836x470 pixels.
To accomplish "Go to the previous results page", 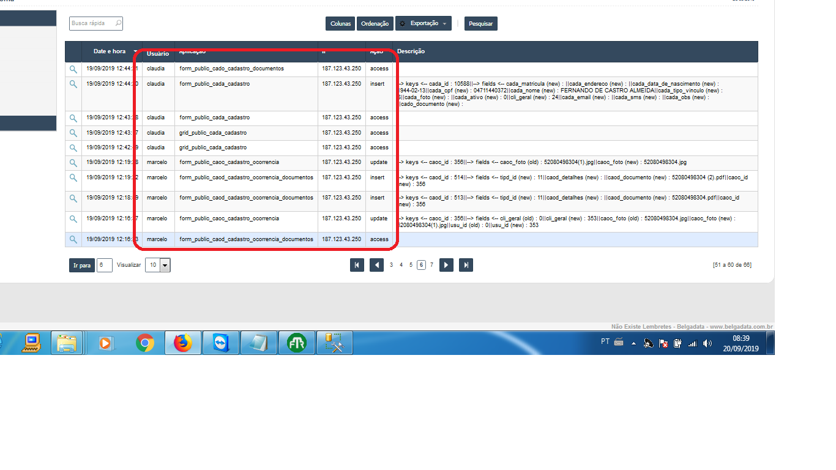I will pos(376,265).
